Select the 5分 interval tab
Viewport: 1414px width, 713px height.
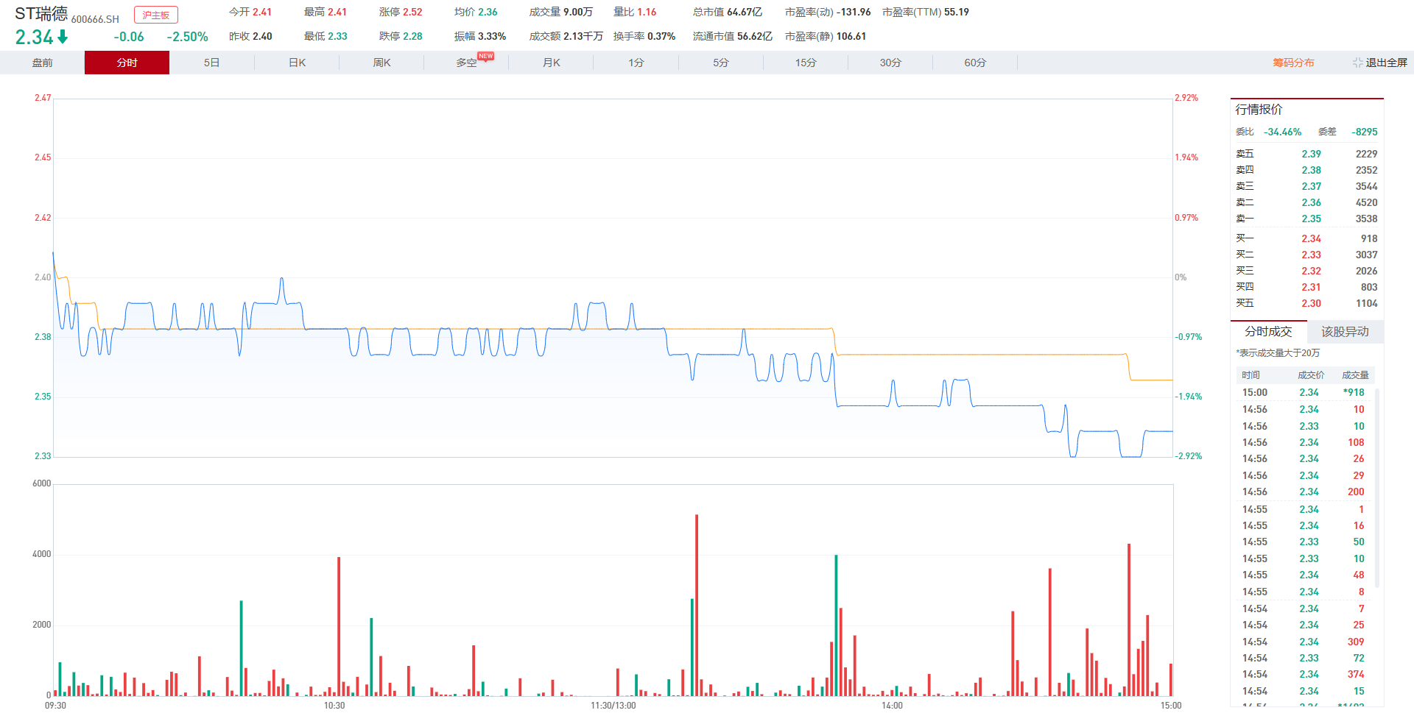pyautogui.click(x=720, y=63)
